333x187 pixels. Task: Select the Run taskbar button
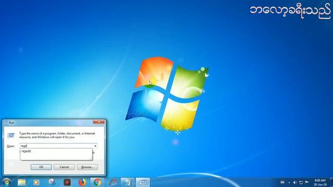(143, 182)
